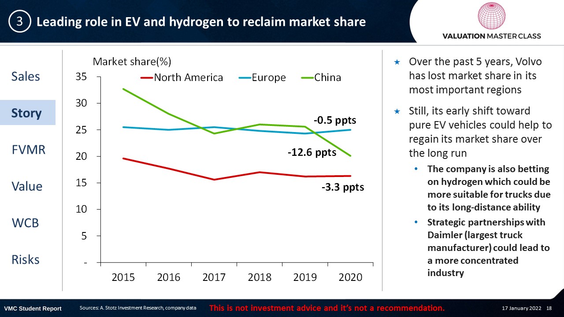Click the -3.3 ppts data label

point(343,187)
